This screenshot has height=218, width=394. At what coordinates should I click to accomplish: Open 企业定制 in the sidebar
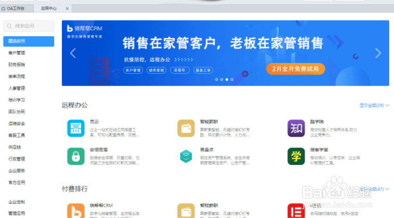[17, 202]
